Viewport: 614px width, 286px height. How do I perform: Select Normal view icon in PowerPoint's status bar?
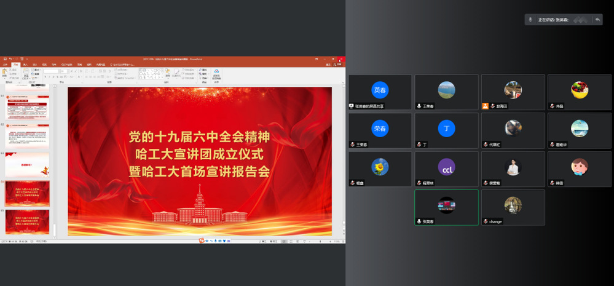pyautogui.click(x=285, y=241)
